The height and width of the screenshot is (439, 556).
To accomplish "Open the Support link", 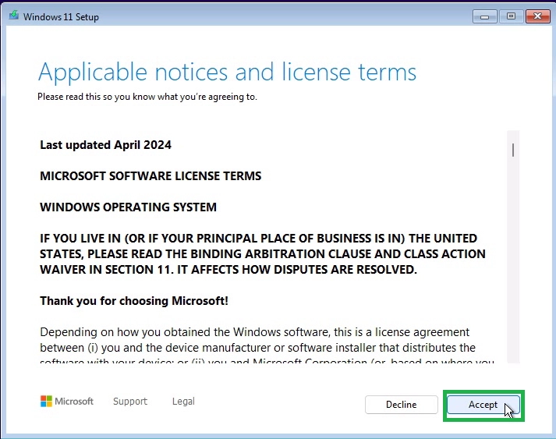I will pos(130,402).
